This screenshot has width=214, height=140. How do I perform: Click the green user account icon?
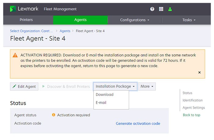click(170, 9)
